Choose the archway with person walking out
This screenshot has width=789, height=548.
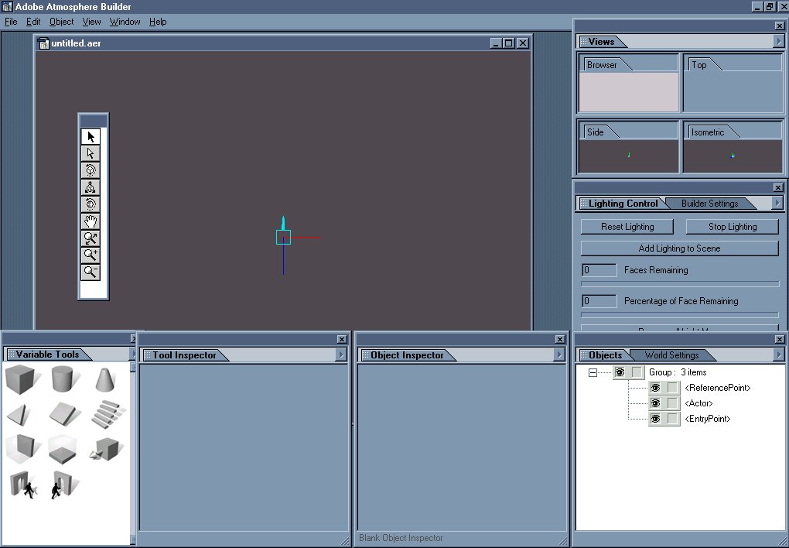(23, 485)
